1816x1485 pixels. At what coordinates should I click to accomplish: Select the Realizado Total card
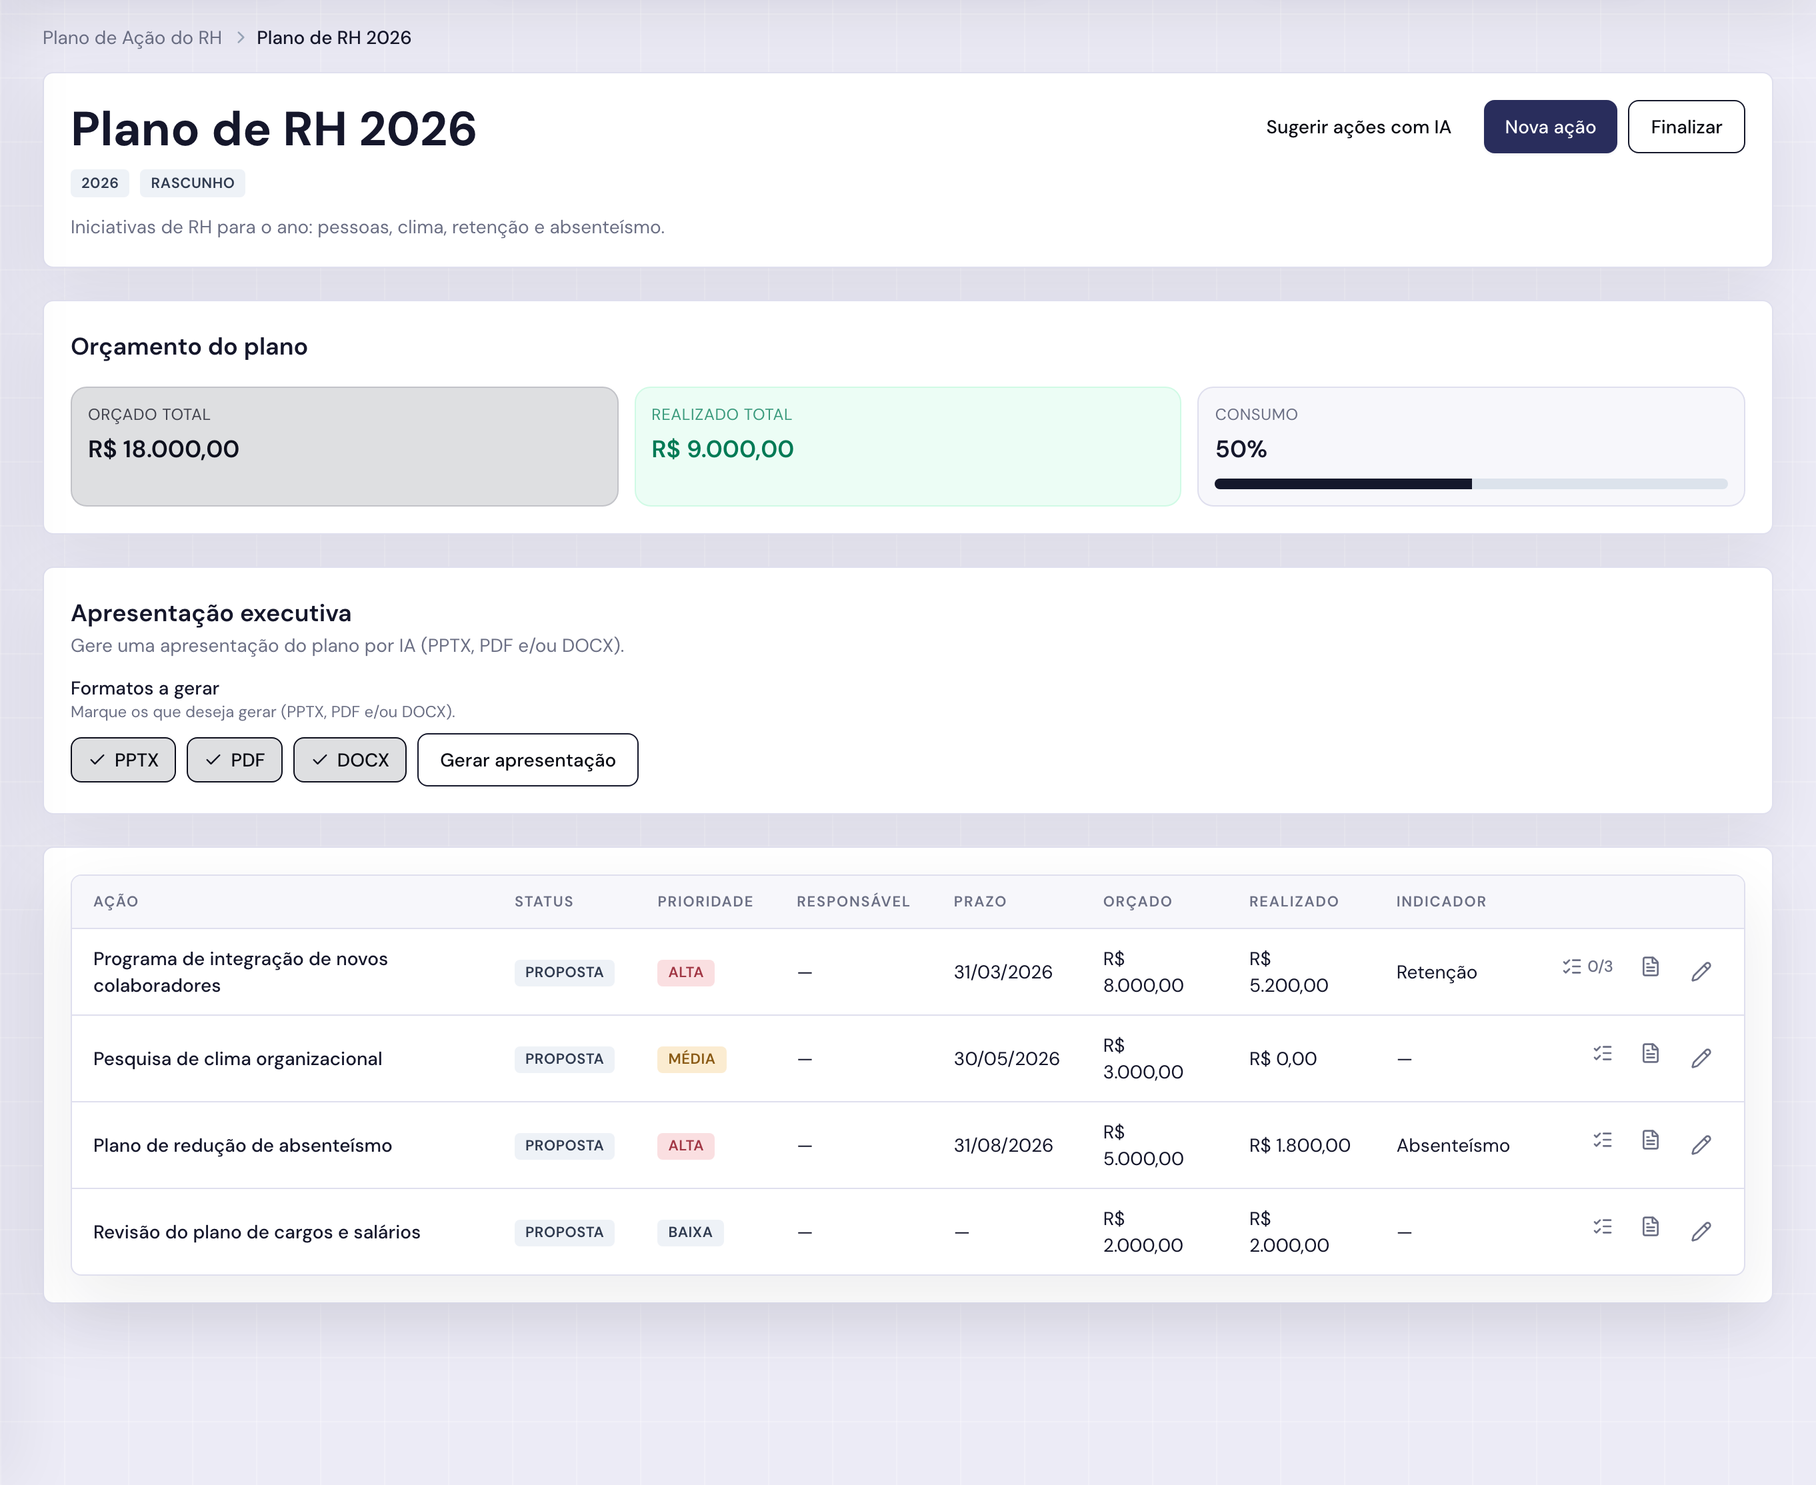point(907,447)
